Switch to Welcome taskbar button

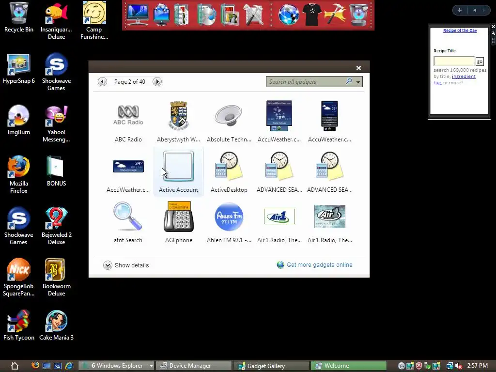348,366
